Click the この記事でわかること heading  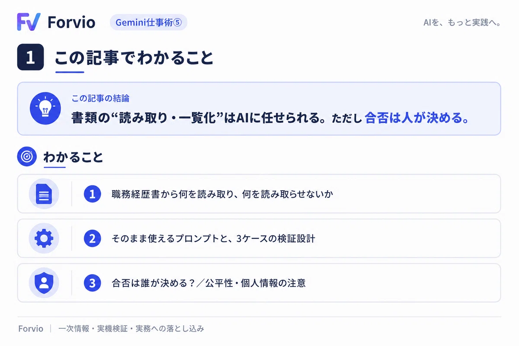click(134, 58)
